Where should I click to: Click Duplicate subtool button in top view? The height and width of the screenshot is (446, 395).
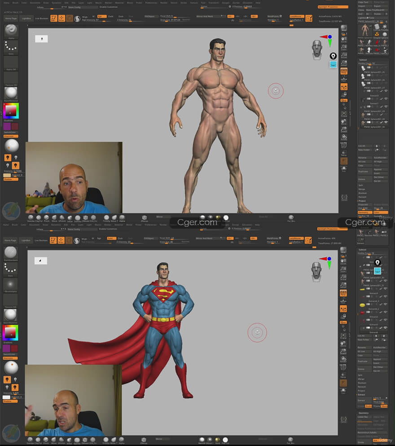(364, 172)
